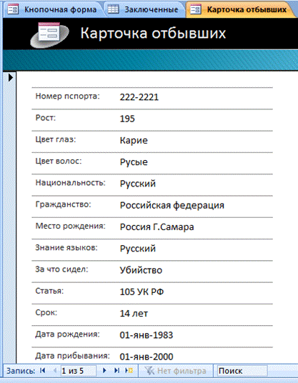Click the form logo in header
Image resolution: width=298 pixels, height=383 pixels.
click(49, 34)
